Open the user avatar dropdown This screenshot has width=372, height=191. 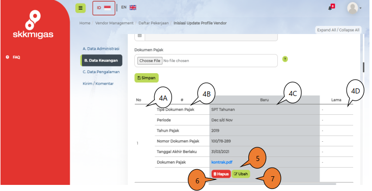[x=354, y=8]
